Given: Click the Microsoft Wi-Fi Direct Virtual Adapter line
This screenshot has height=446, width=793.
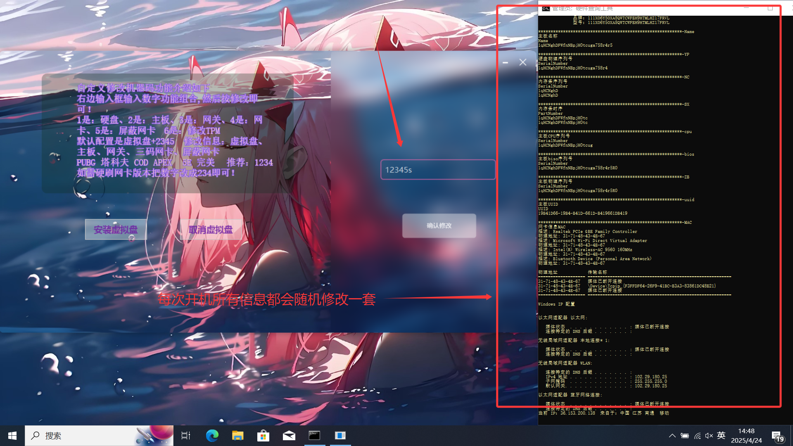Looking at the screenshot, I should [x=593, y=241].
